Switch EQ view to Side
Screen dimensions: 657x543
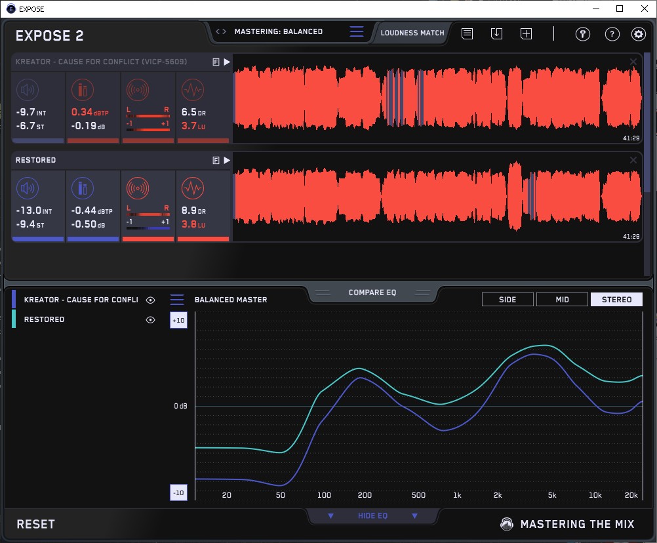pos(508,300)
